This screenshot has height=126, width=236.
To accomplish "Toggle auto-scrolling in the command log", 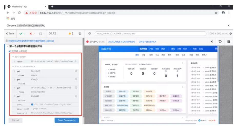I will click(x=71, y=33).
